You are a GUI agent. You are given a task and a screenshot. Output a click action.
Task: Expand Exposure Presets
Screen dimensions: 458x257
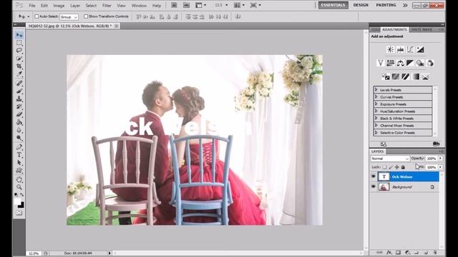(x=376, y=104)
